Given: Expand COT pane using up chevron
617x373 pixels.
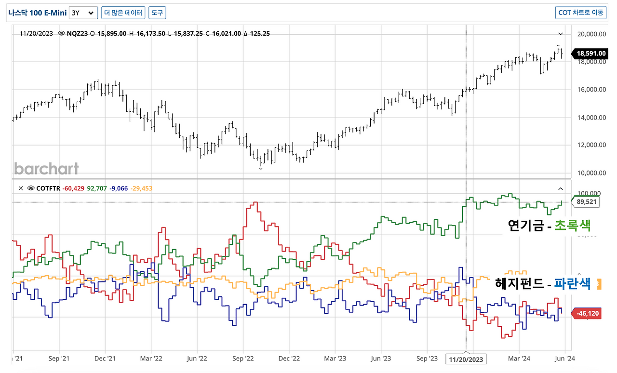Looking at the screenshot, I should point(561,188).
